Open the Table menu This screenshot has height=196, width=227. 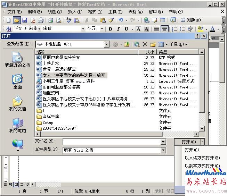(136, 12)
